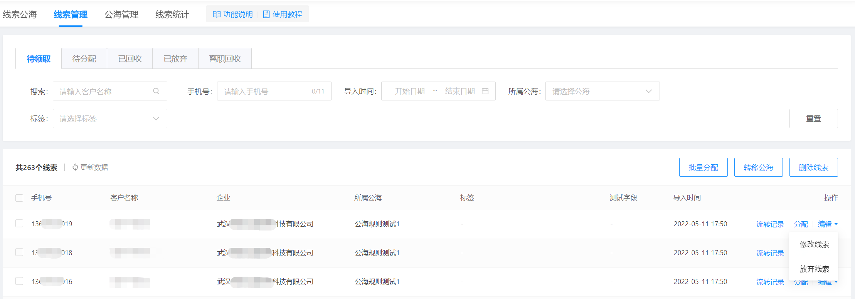Expand the 编辑 dropdown in first row

827,224
